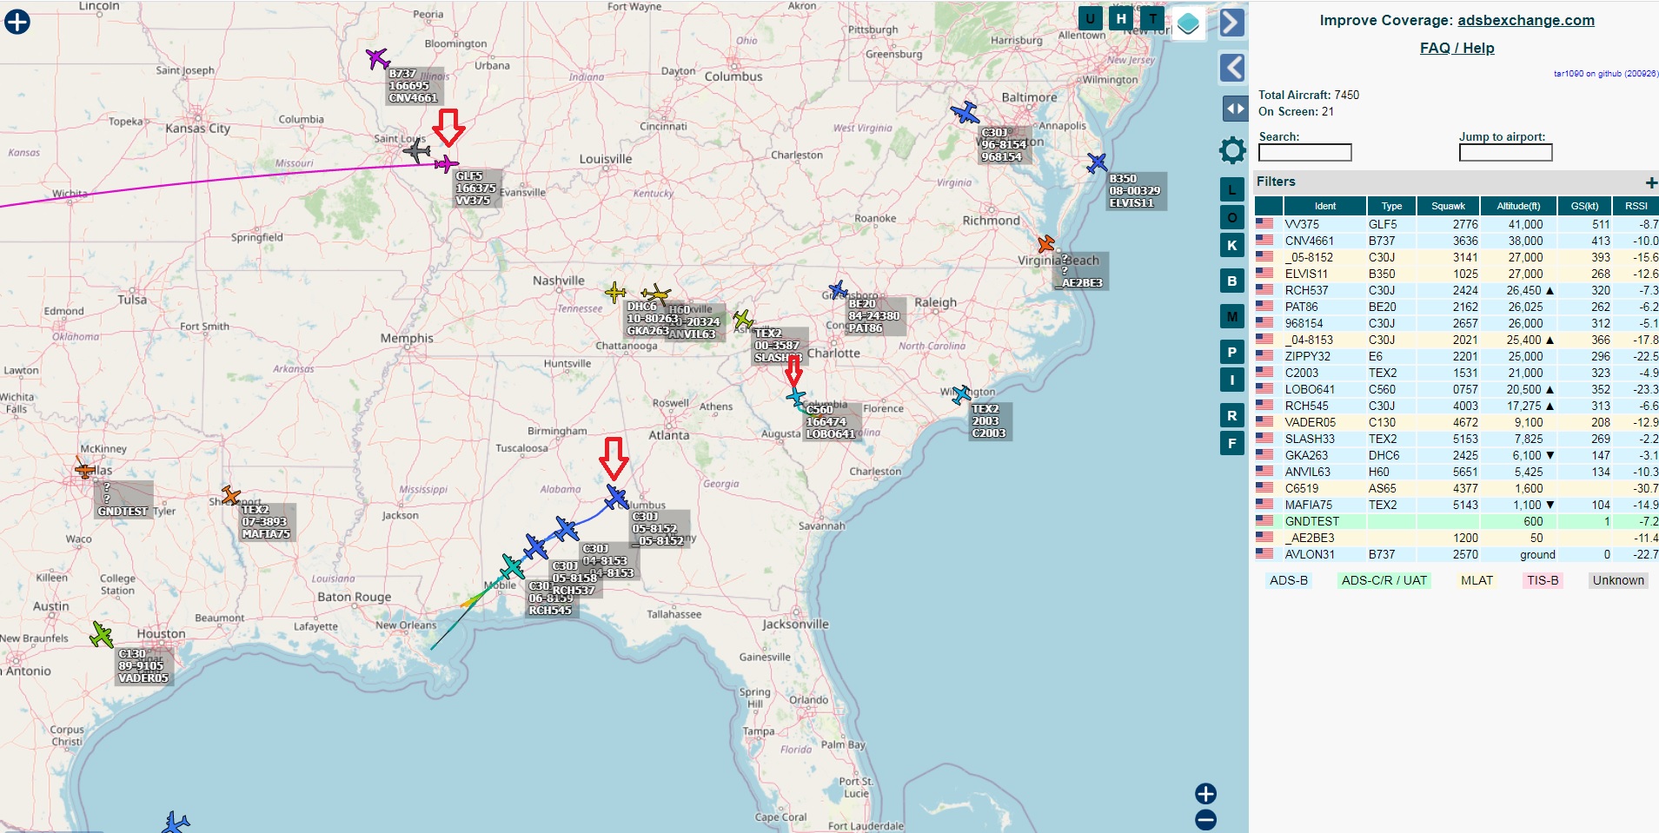Screen dimensions: 1659x833
Task: Click the GNDTEST aircraft icon near Dallas
Action: [x=84, y=470]
